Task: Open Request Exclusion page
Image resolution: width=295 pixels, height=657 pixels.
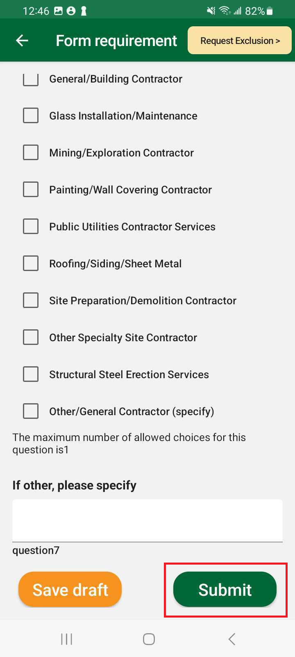Action: coord(240,41)
